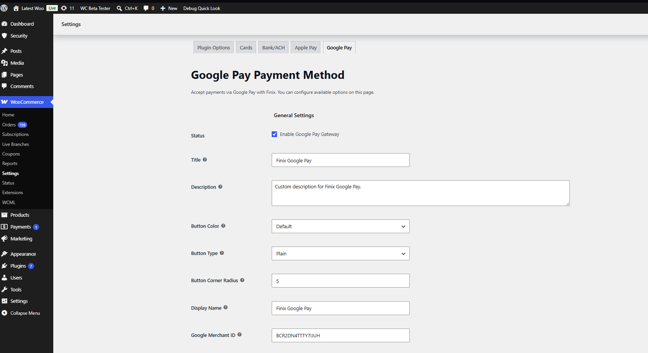Switch to the Plugin Options tab
648x353 pixels.
(213, 47)
